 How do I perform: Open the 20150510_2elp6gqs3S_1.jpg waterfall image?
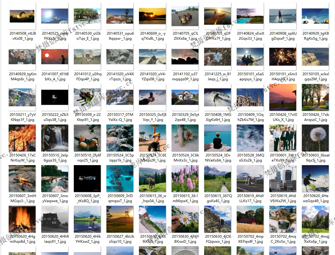(55, 138)
